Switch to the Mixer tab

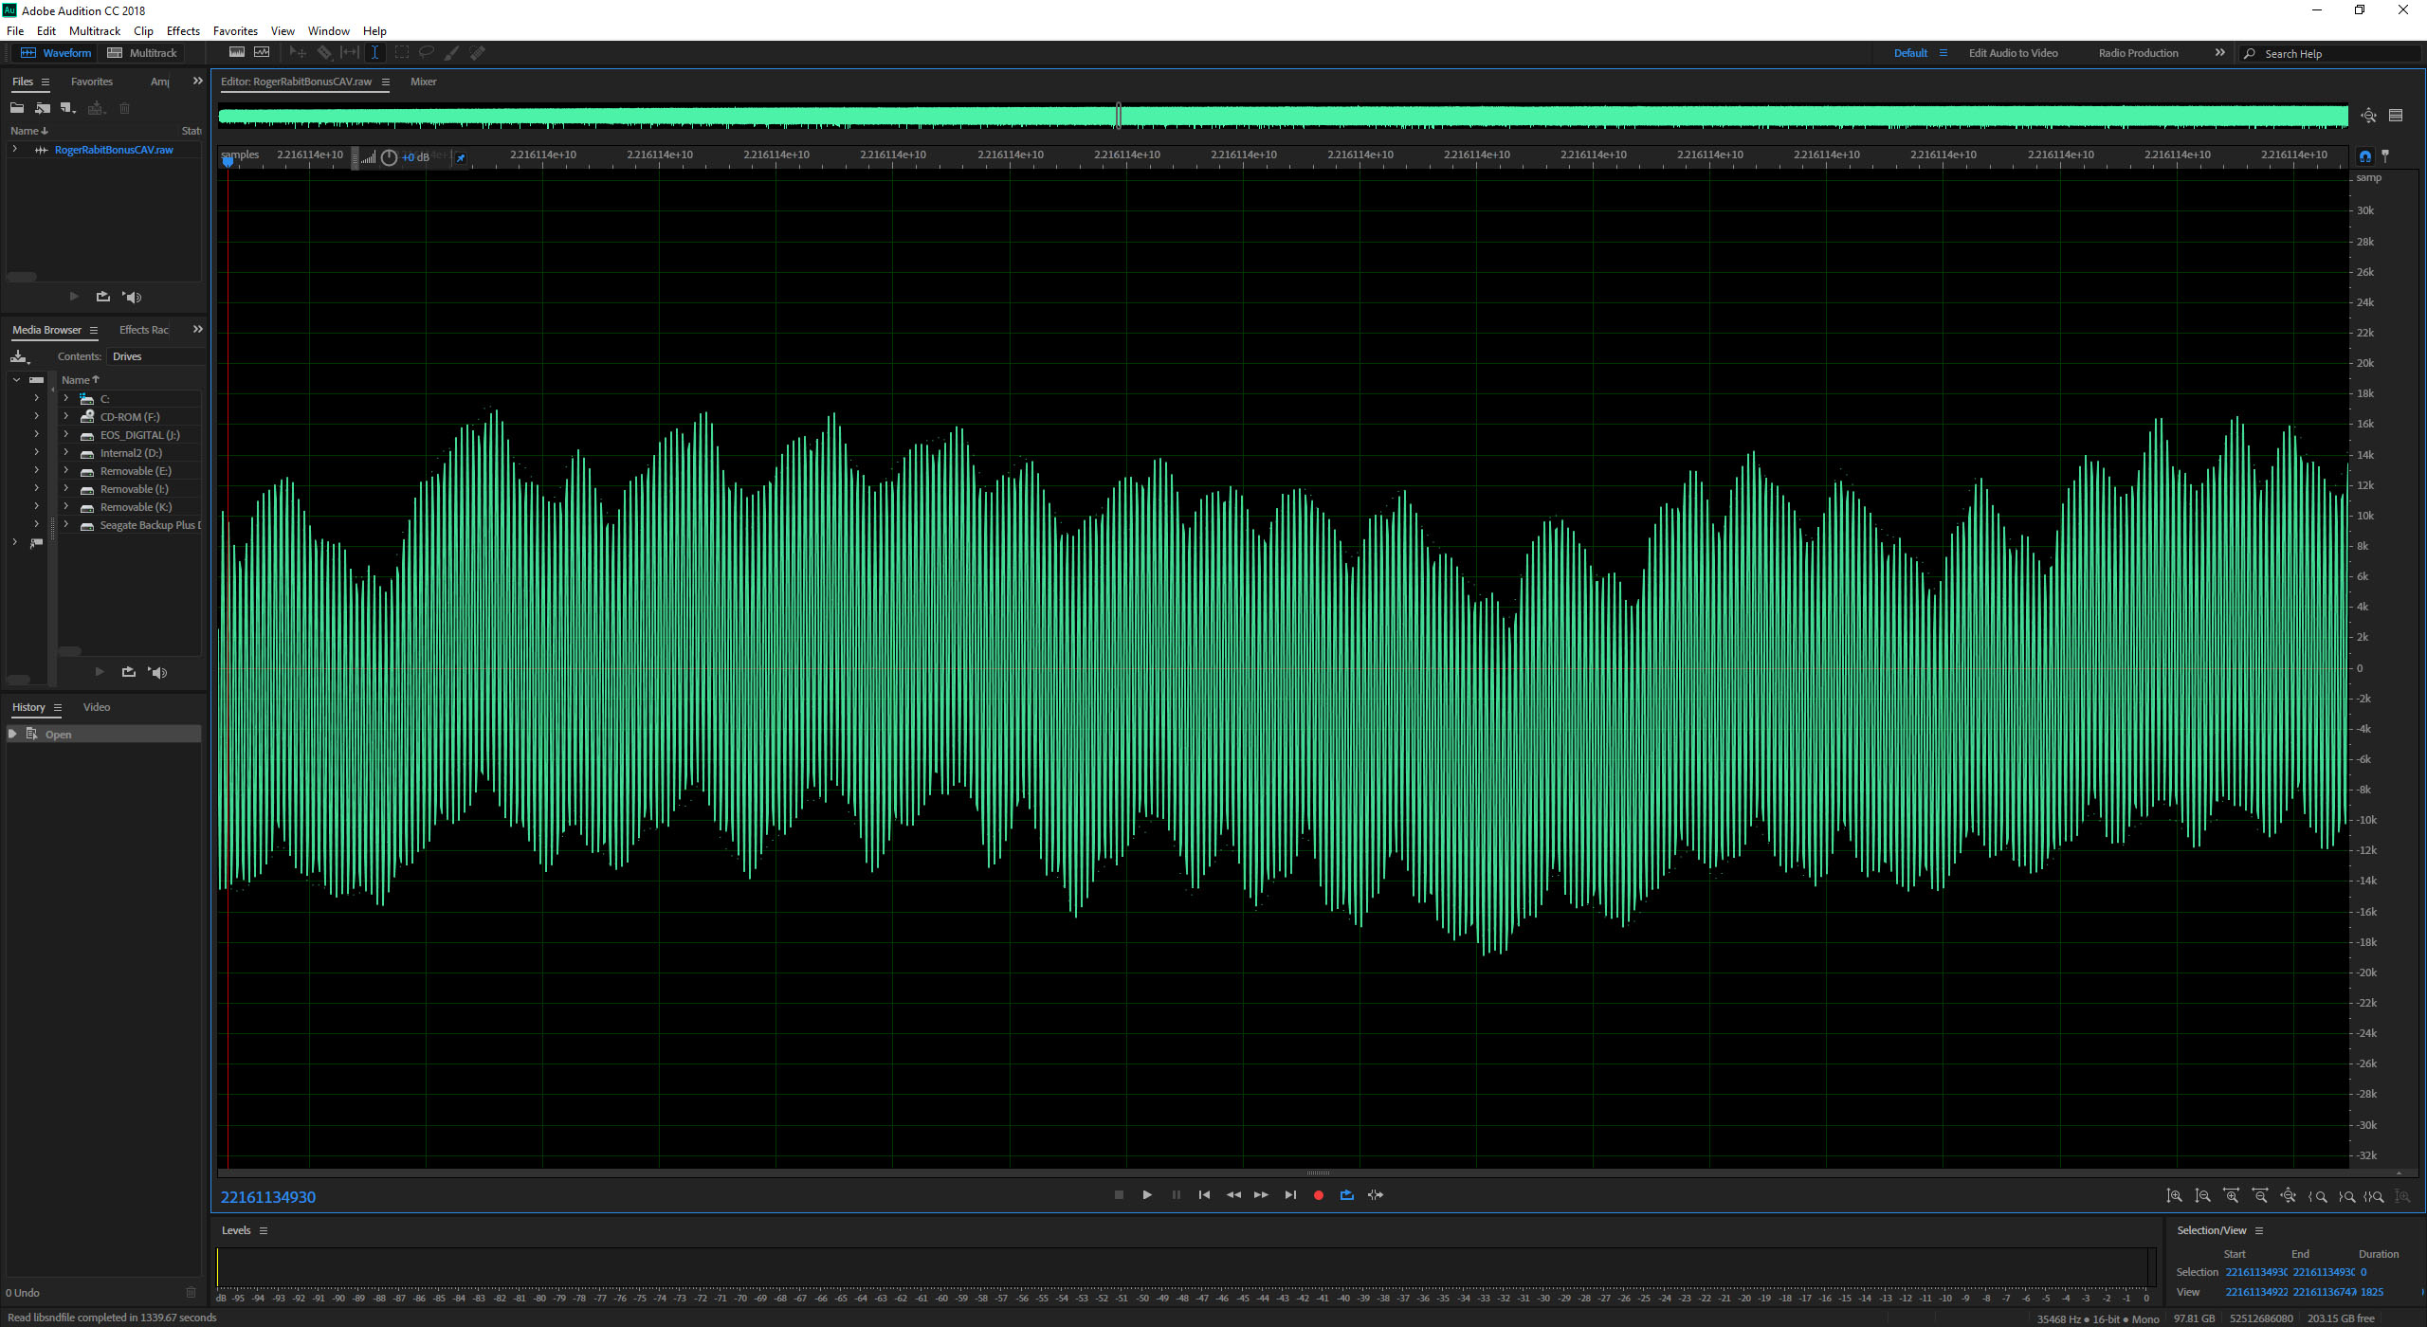tap(423, 82)
